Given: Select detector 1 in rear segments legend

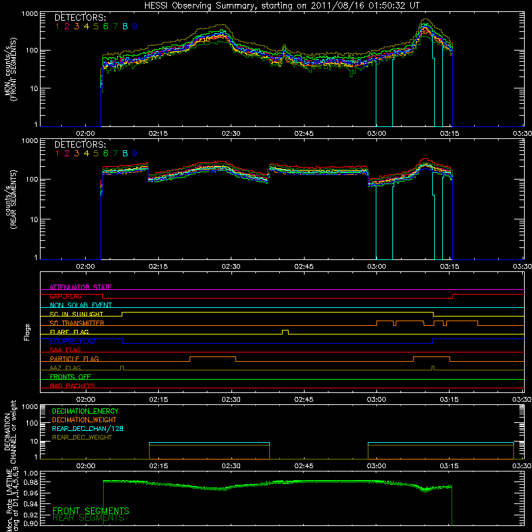Looking at the screenshot, I should pos(57,154).
